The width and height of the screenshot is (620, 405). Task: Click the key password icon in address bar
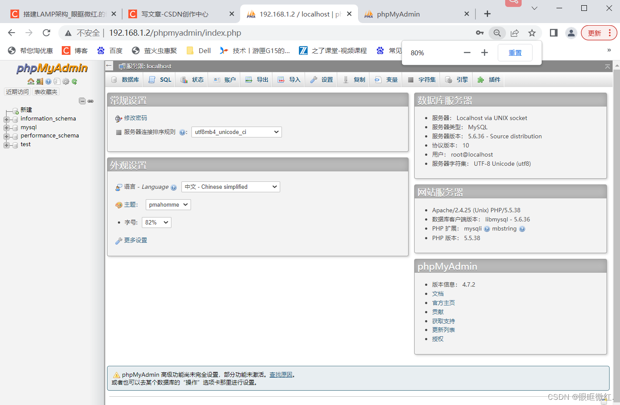point(479,33)
